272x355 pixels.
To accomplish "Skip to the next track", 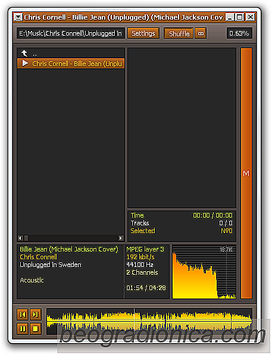I will tap(36, 315).
